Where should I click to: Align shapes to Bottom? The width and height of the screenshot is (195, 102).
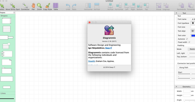pyautogui.click(x=139, y=7)
